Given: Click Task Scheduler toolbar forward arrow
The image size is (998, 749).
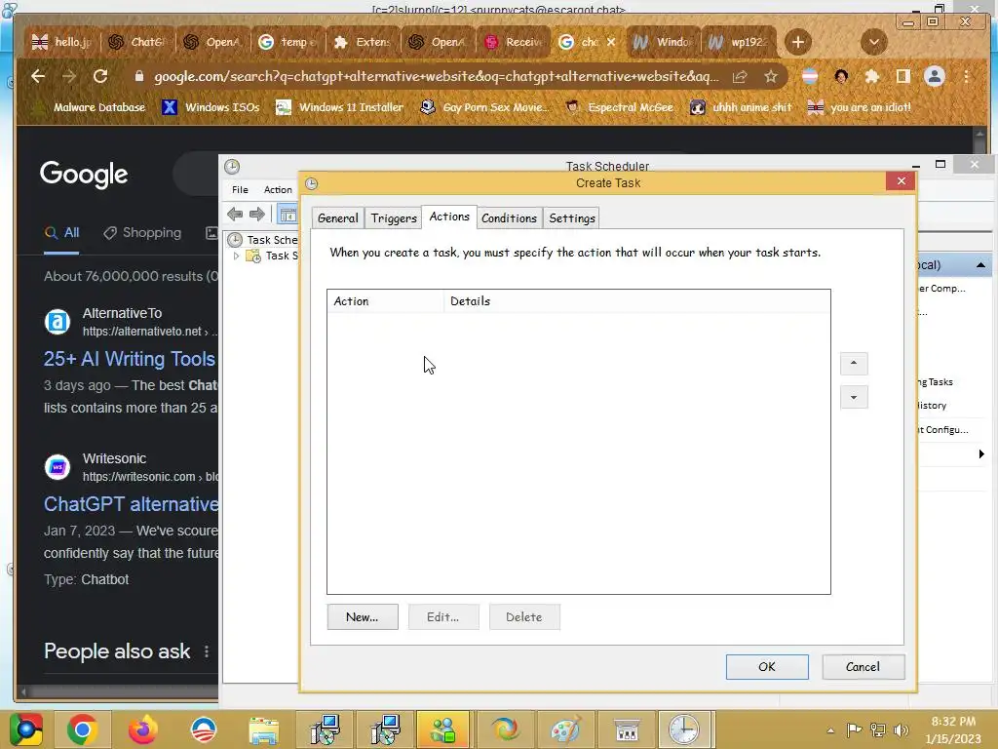Looking at the screenshot, I should (257, 215).
